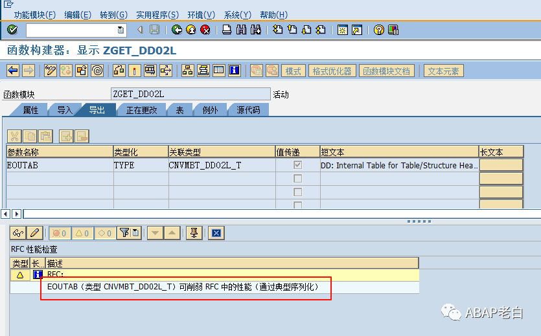The width and height of the screenshot is (541, 336).
Task: Click the Find Next binoculars-plus icon
Action: coord(256,30)
